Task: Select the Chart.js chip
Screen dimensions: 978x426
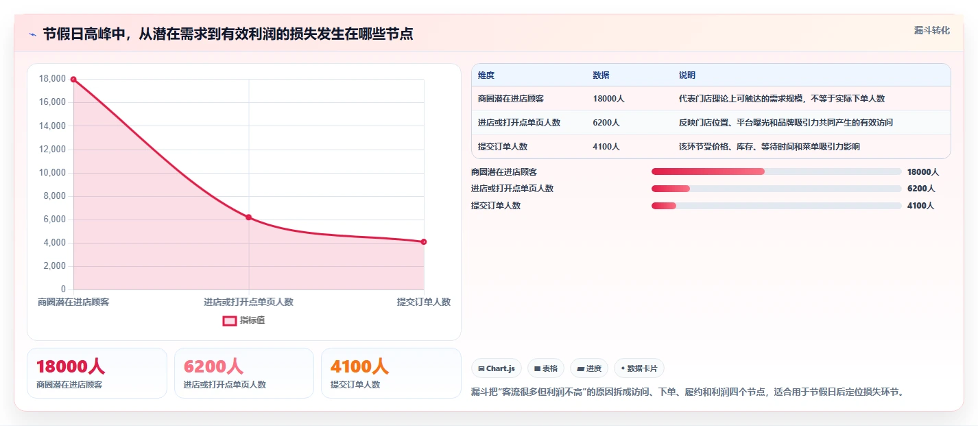Action: pyautogui.click(x=497, y=368)
